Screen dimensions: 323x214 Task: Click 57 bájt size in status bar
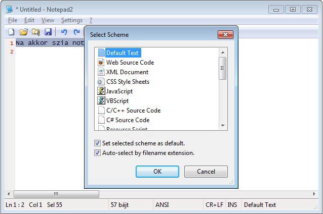(119, 205)
